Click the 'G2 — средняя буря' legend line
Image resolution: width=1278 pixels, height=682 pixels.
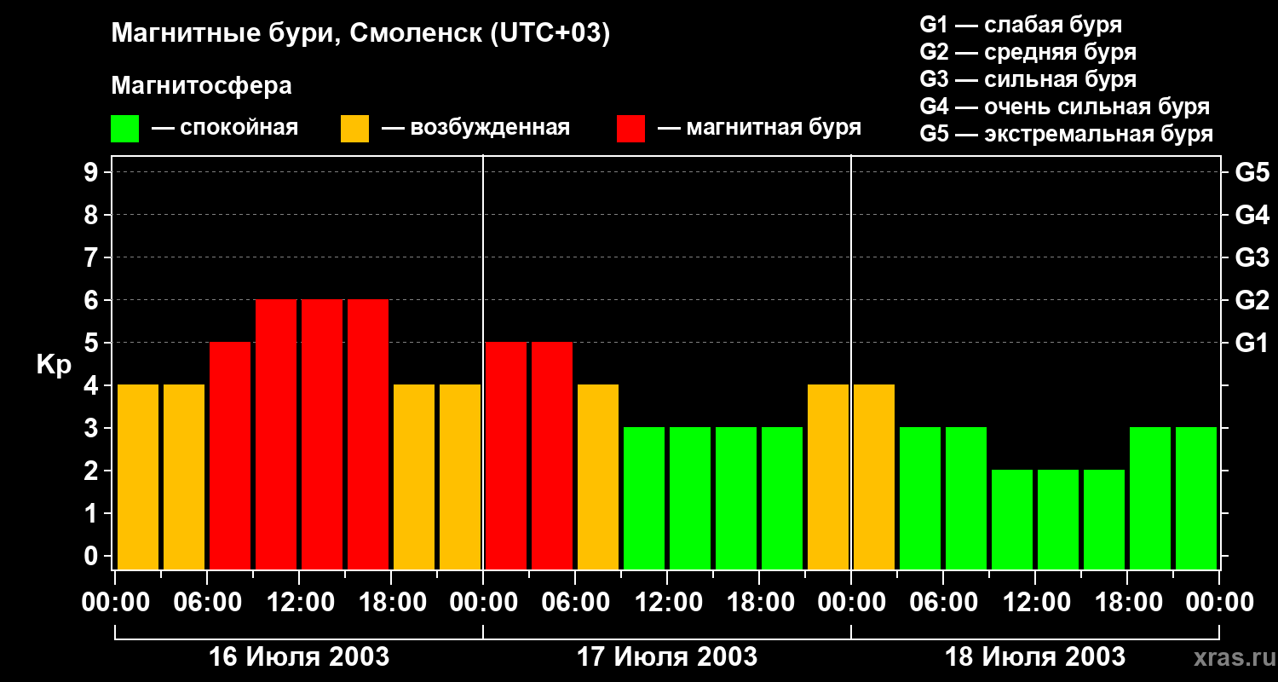coord(1028,52)
